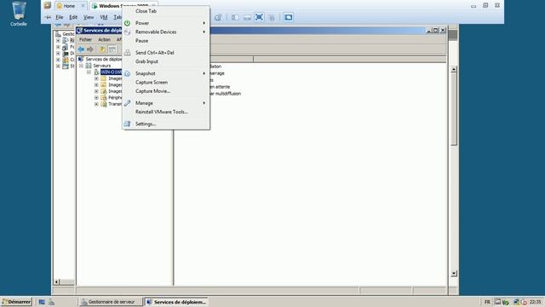This screenshot has height=307, width=545.
Task: Click the show/hide console tree toolbar icon
Action: click(x=112, y=49)
